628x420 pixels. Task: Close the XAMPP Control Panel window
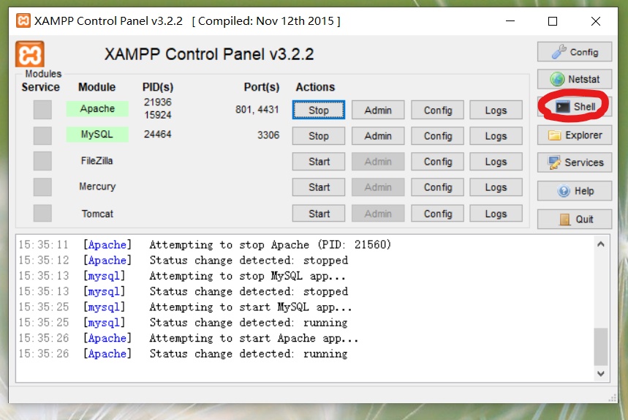pyautogui.click(x=596, y=20)
